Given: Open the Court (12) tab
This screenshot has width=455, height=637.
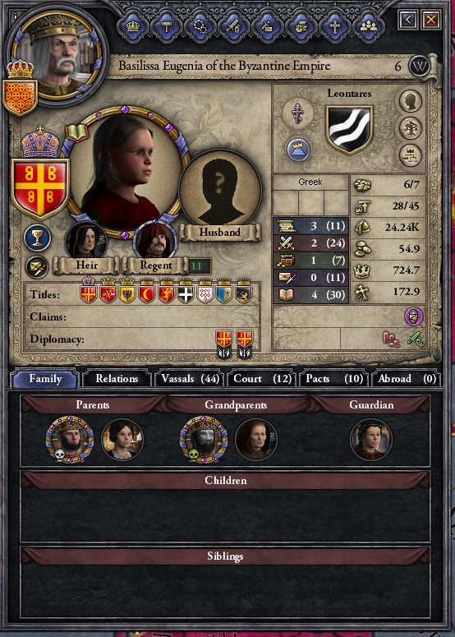Looking at the screenshot, I should (262, 379).
